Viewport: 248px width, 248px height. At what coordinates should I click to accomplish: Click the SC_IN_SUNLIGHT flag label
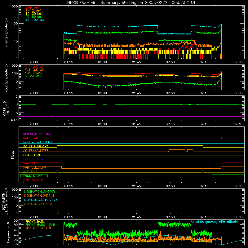[x=36, y=146]
